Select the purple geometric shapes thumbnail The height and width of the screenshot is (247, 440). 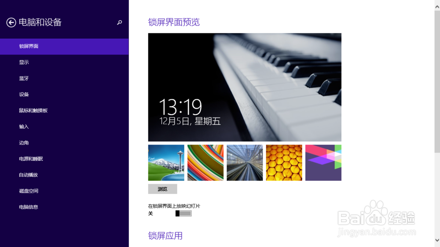[323, 163]
